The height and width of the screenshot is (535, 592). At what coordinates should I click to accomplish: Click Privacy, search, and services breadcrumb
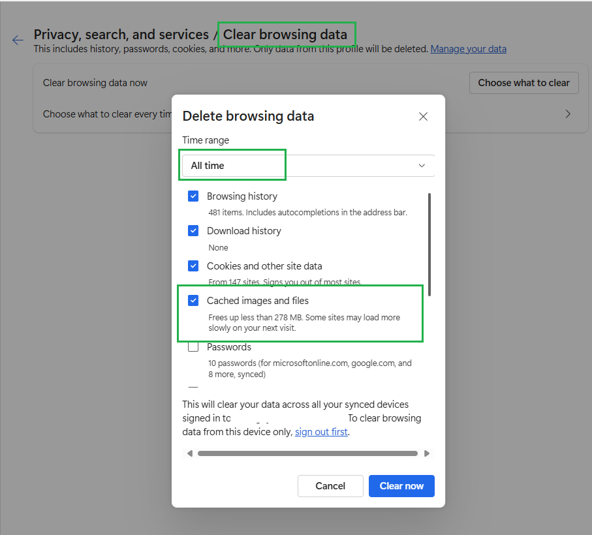point(121,35)
